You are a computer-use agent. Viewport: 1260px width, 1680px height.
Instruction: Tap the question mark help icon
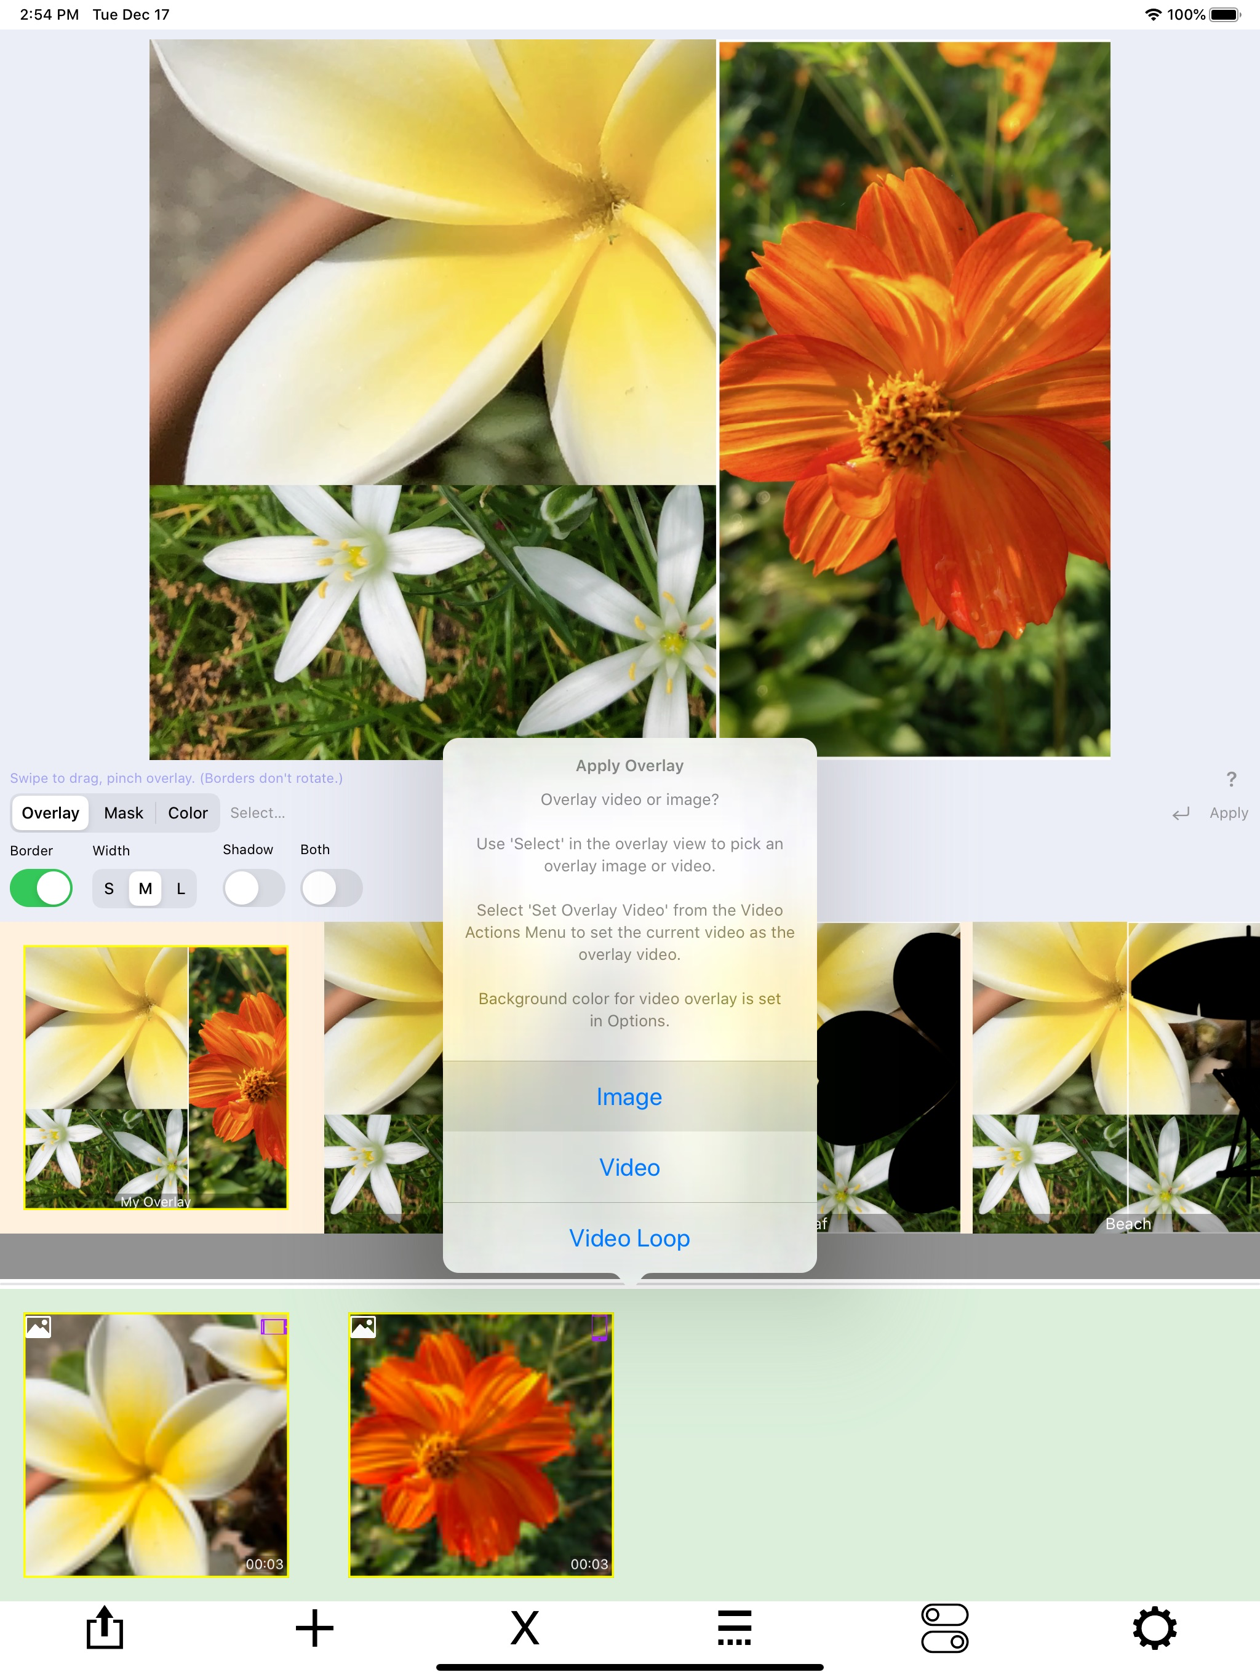[x=1230, y=779]
